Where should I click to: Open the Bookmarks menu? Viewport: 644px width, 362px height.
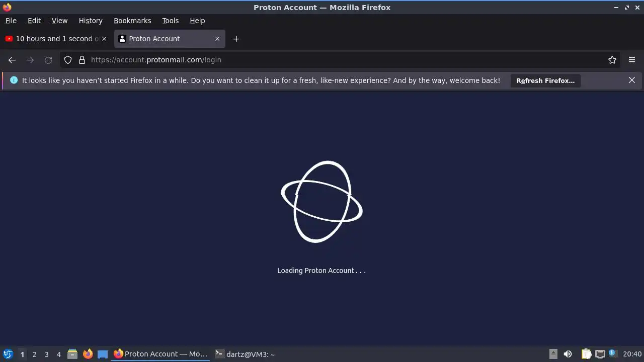(x=132, y=21)
